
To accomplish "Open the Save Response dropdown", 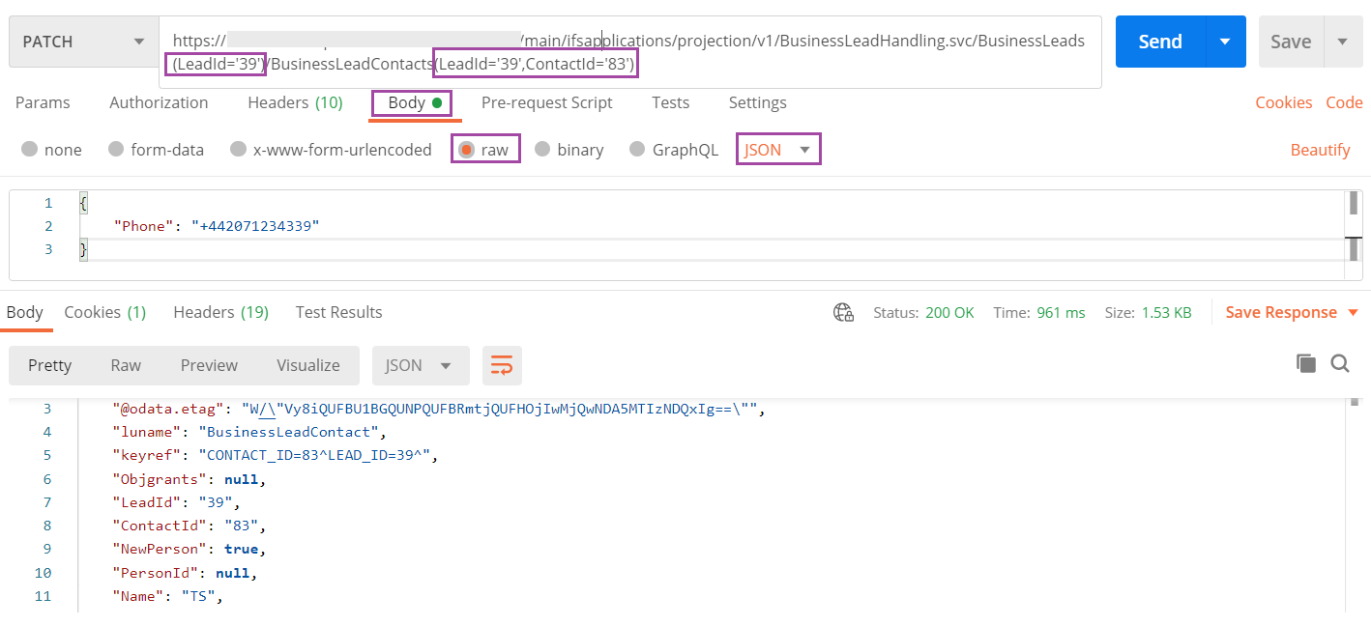I will 1292,312.
